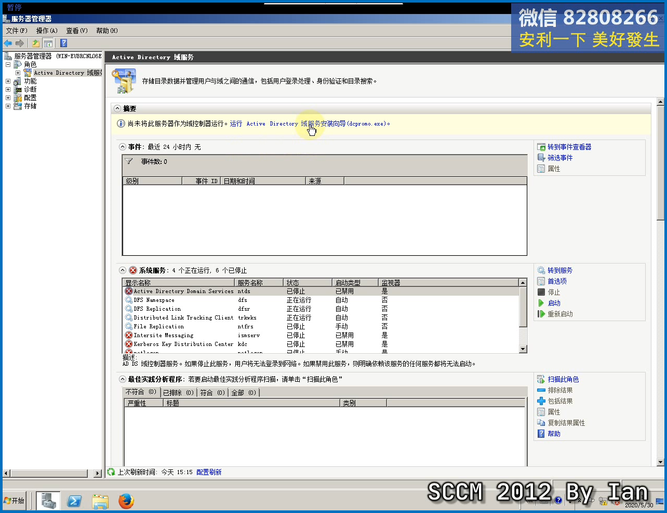The width and height of the screenshot is (667, 513).
Task: Click the 扫描此角色 scan icon
Action: [541, 379]
